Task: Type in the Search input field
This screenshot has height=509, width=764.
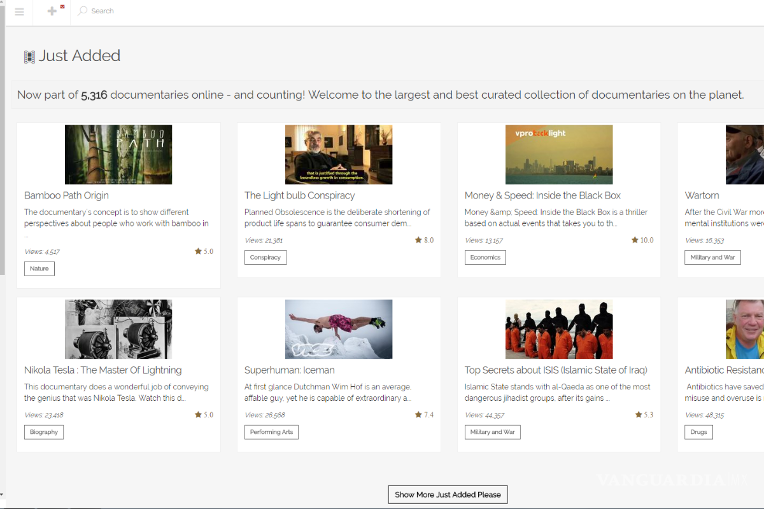Action: point(127,11)
